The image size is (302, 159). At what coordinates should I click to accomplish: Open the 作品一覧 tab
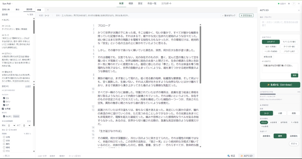(152, 4)
